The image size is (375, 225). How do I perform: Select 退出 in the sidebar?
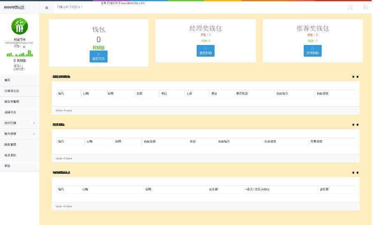pos(20,166)
